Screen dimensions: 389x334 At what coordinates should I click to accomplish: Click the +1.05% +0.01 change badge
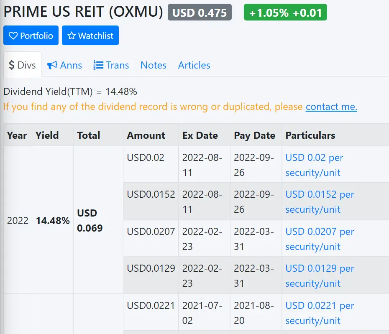coord(285,12)
